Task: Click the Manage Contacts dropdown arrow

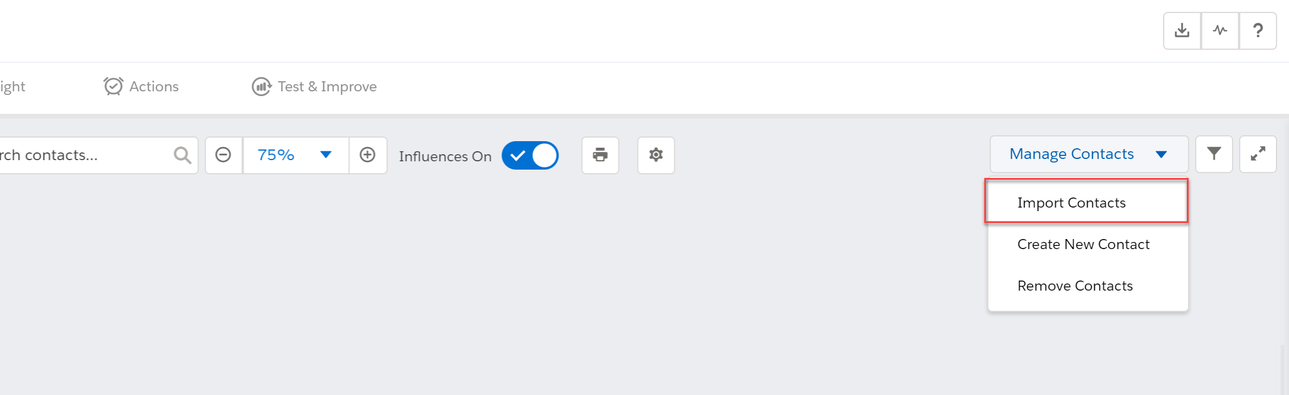Action: point(1161,155)
